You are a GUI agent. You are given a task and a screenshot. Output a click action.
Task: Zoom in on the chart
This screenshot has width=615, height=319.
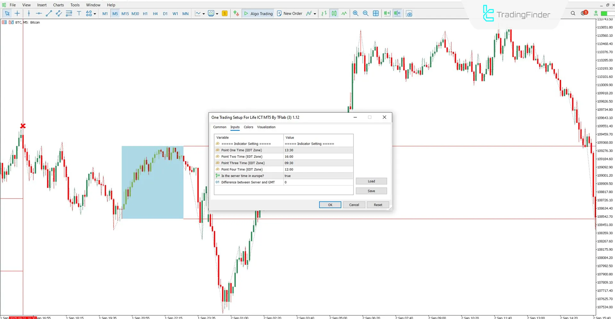click(x=355, y=13)
